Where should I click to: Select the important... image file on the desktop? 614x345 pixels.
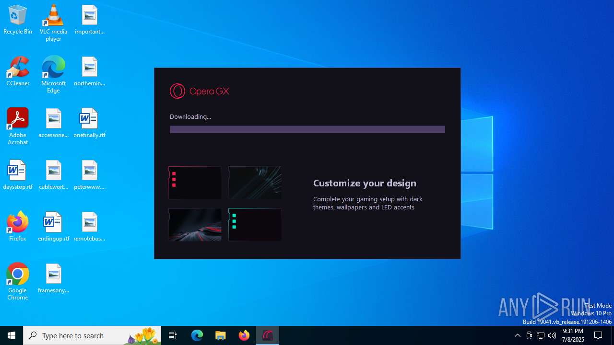coord(90,20)
